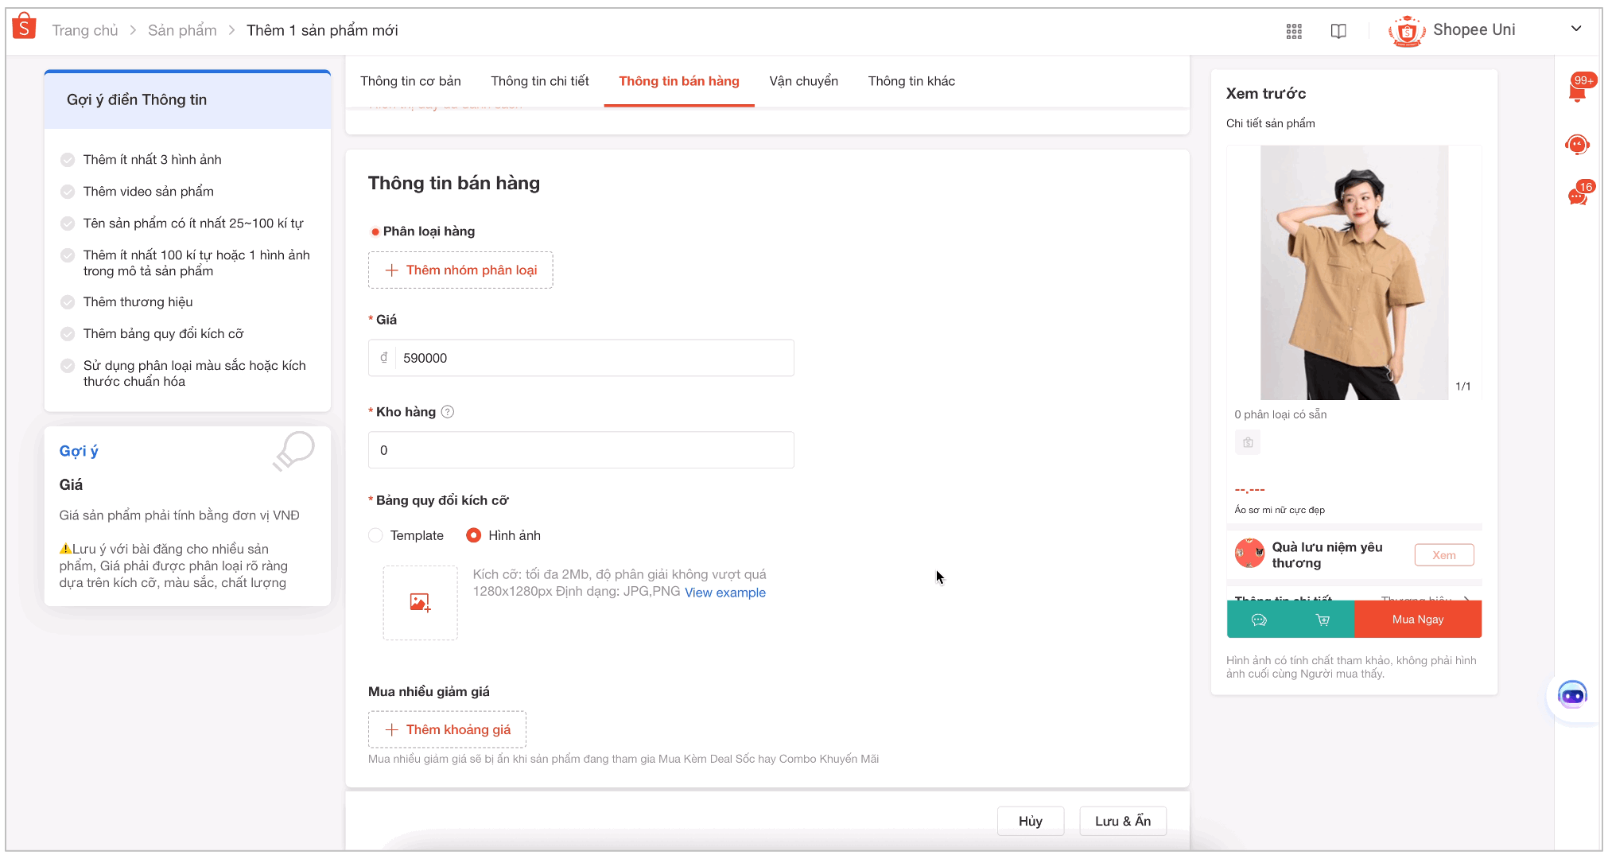
Task: Click the product preview shirt image
Action: [x=1354, y=272]
